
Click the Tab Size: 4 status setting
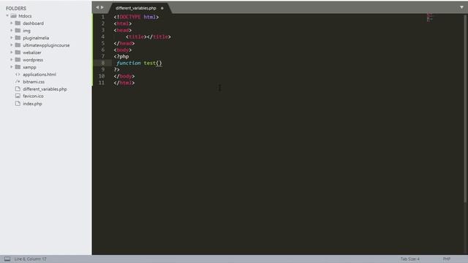click(x=410, y=259)
